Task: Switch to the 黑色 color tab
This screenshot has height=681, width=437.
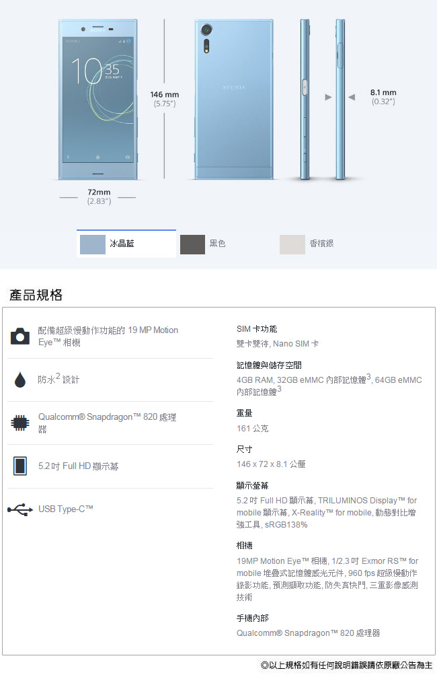Action: (x=217, y=244)
